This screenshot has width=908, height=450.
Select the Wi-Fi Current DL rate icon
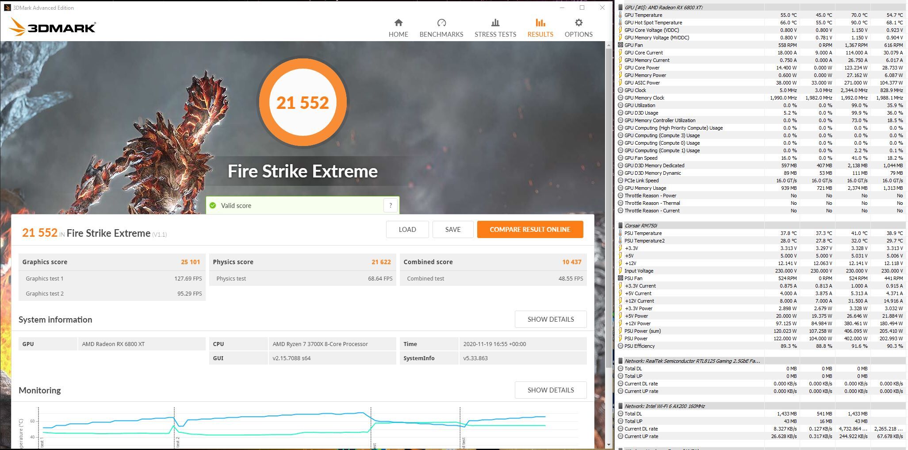[621, 429]
